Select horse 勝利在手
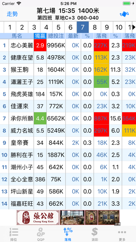This screenshot has height=242, width=136. [22, 155]
